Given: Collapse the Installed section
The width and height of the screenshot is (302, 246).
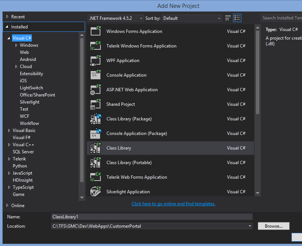Looking at the screenshot, I should click(7, 27).
